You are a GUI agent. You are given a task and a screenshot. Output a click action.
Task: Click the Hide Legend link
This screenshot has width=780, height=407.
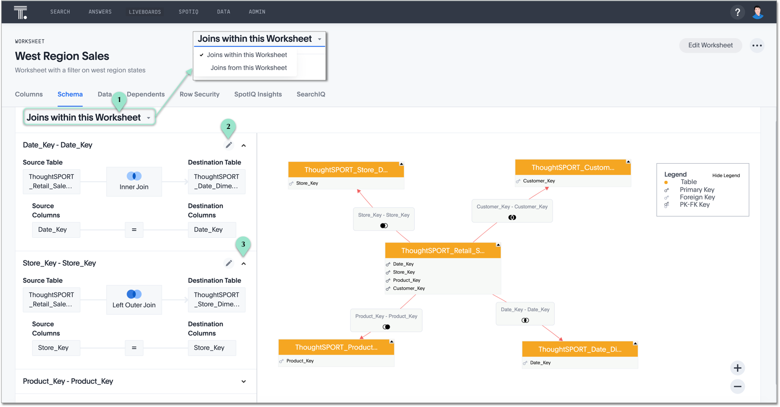click(726, 176)
